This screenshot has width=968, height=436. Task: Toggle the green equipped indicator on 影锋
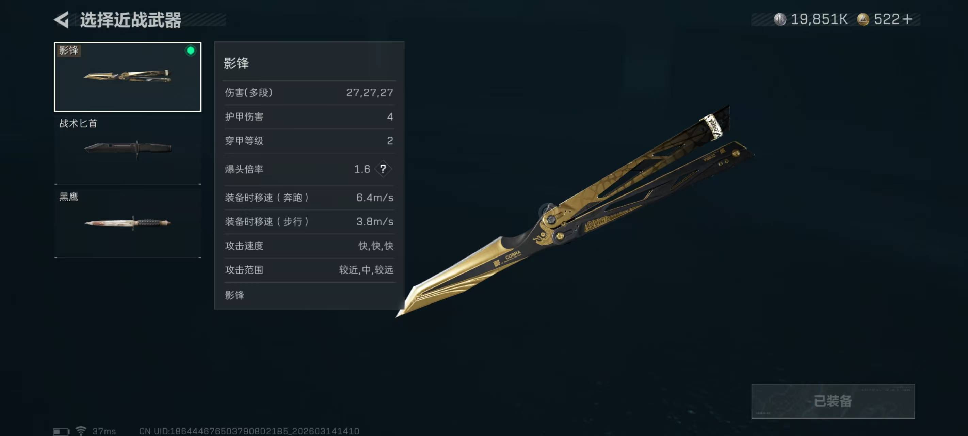[x=191, y=50]
